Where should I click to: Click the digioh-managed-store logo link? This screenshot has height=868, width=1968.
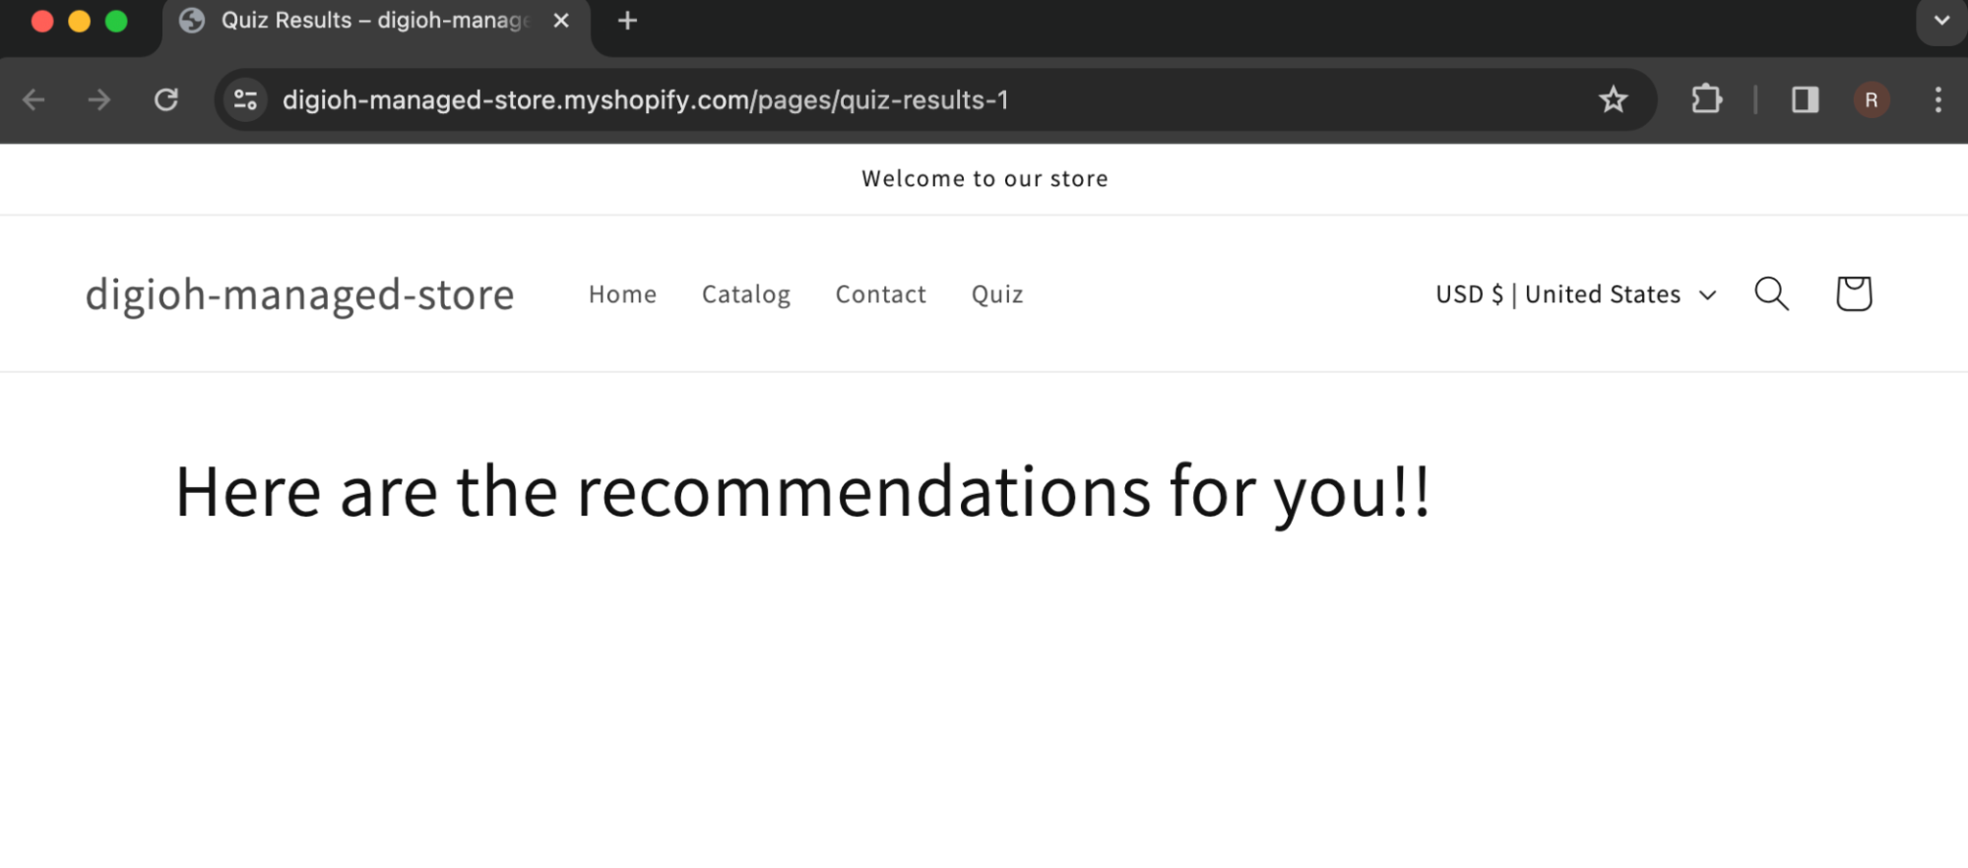tap(299, 294)
